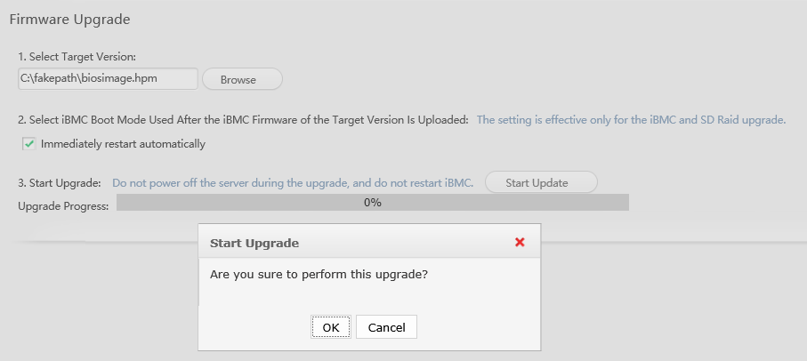Click the Start Upgrade dialog title
Image resolution: width=807 pixels, height=361 pixels.
[x=254, y=243]
